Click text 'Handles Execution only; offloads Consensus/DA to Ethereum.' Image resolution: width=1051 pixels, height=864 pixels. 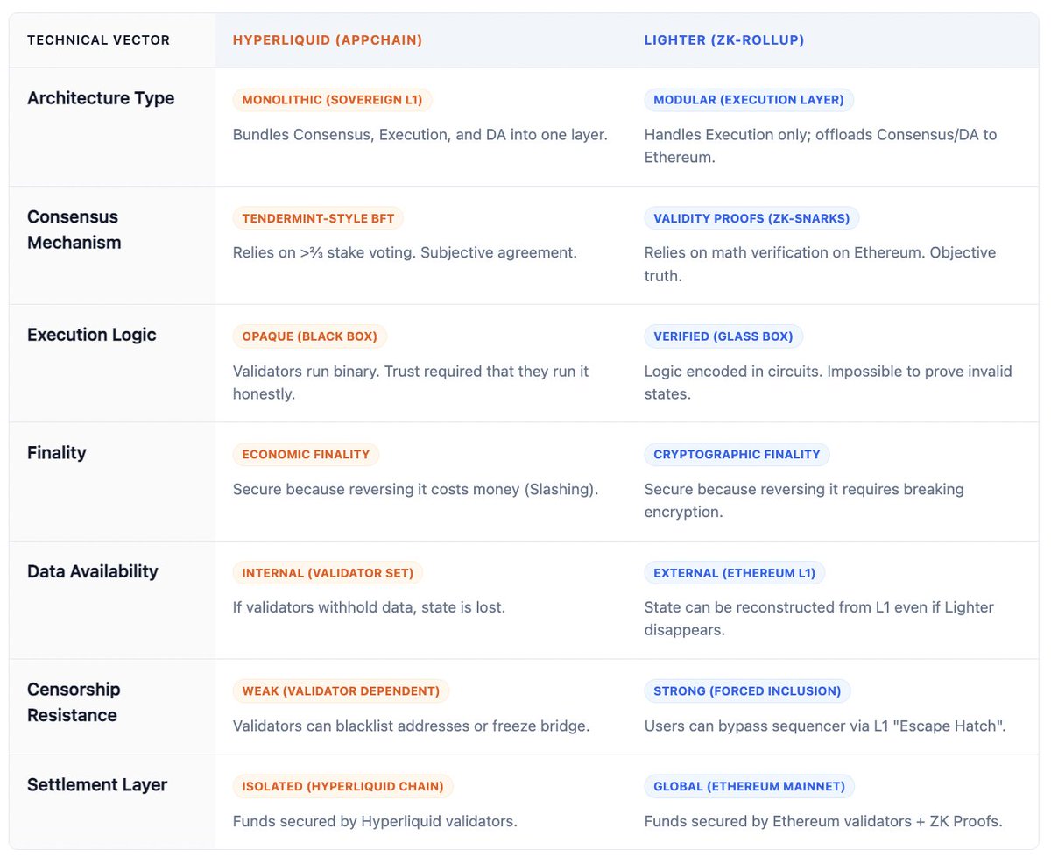pos(821,145)
